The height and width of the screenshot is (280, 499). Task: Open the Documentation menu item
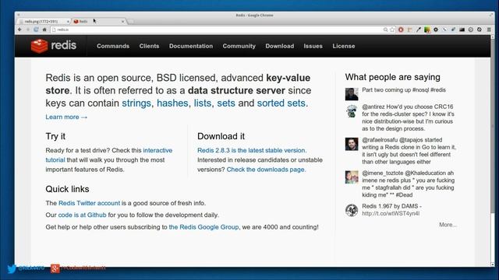point(191,46)
